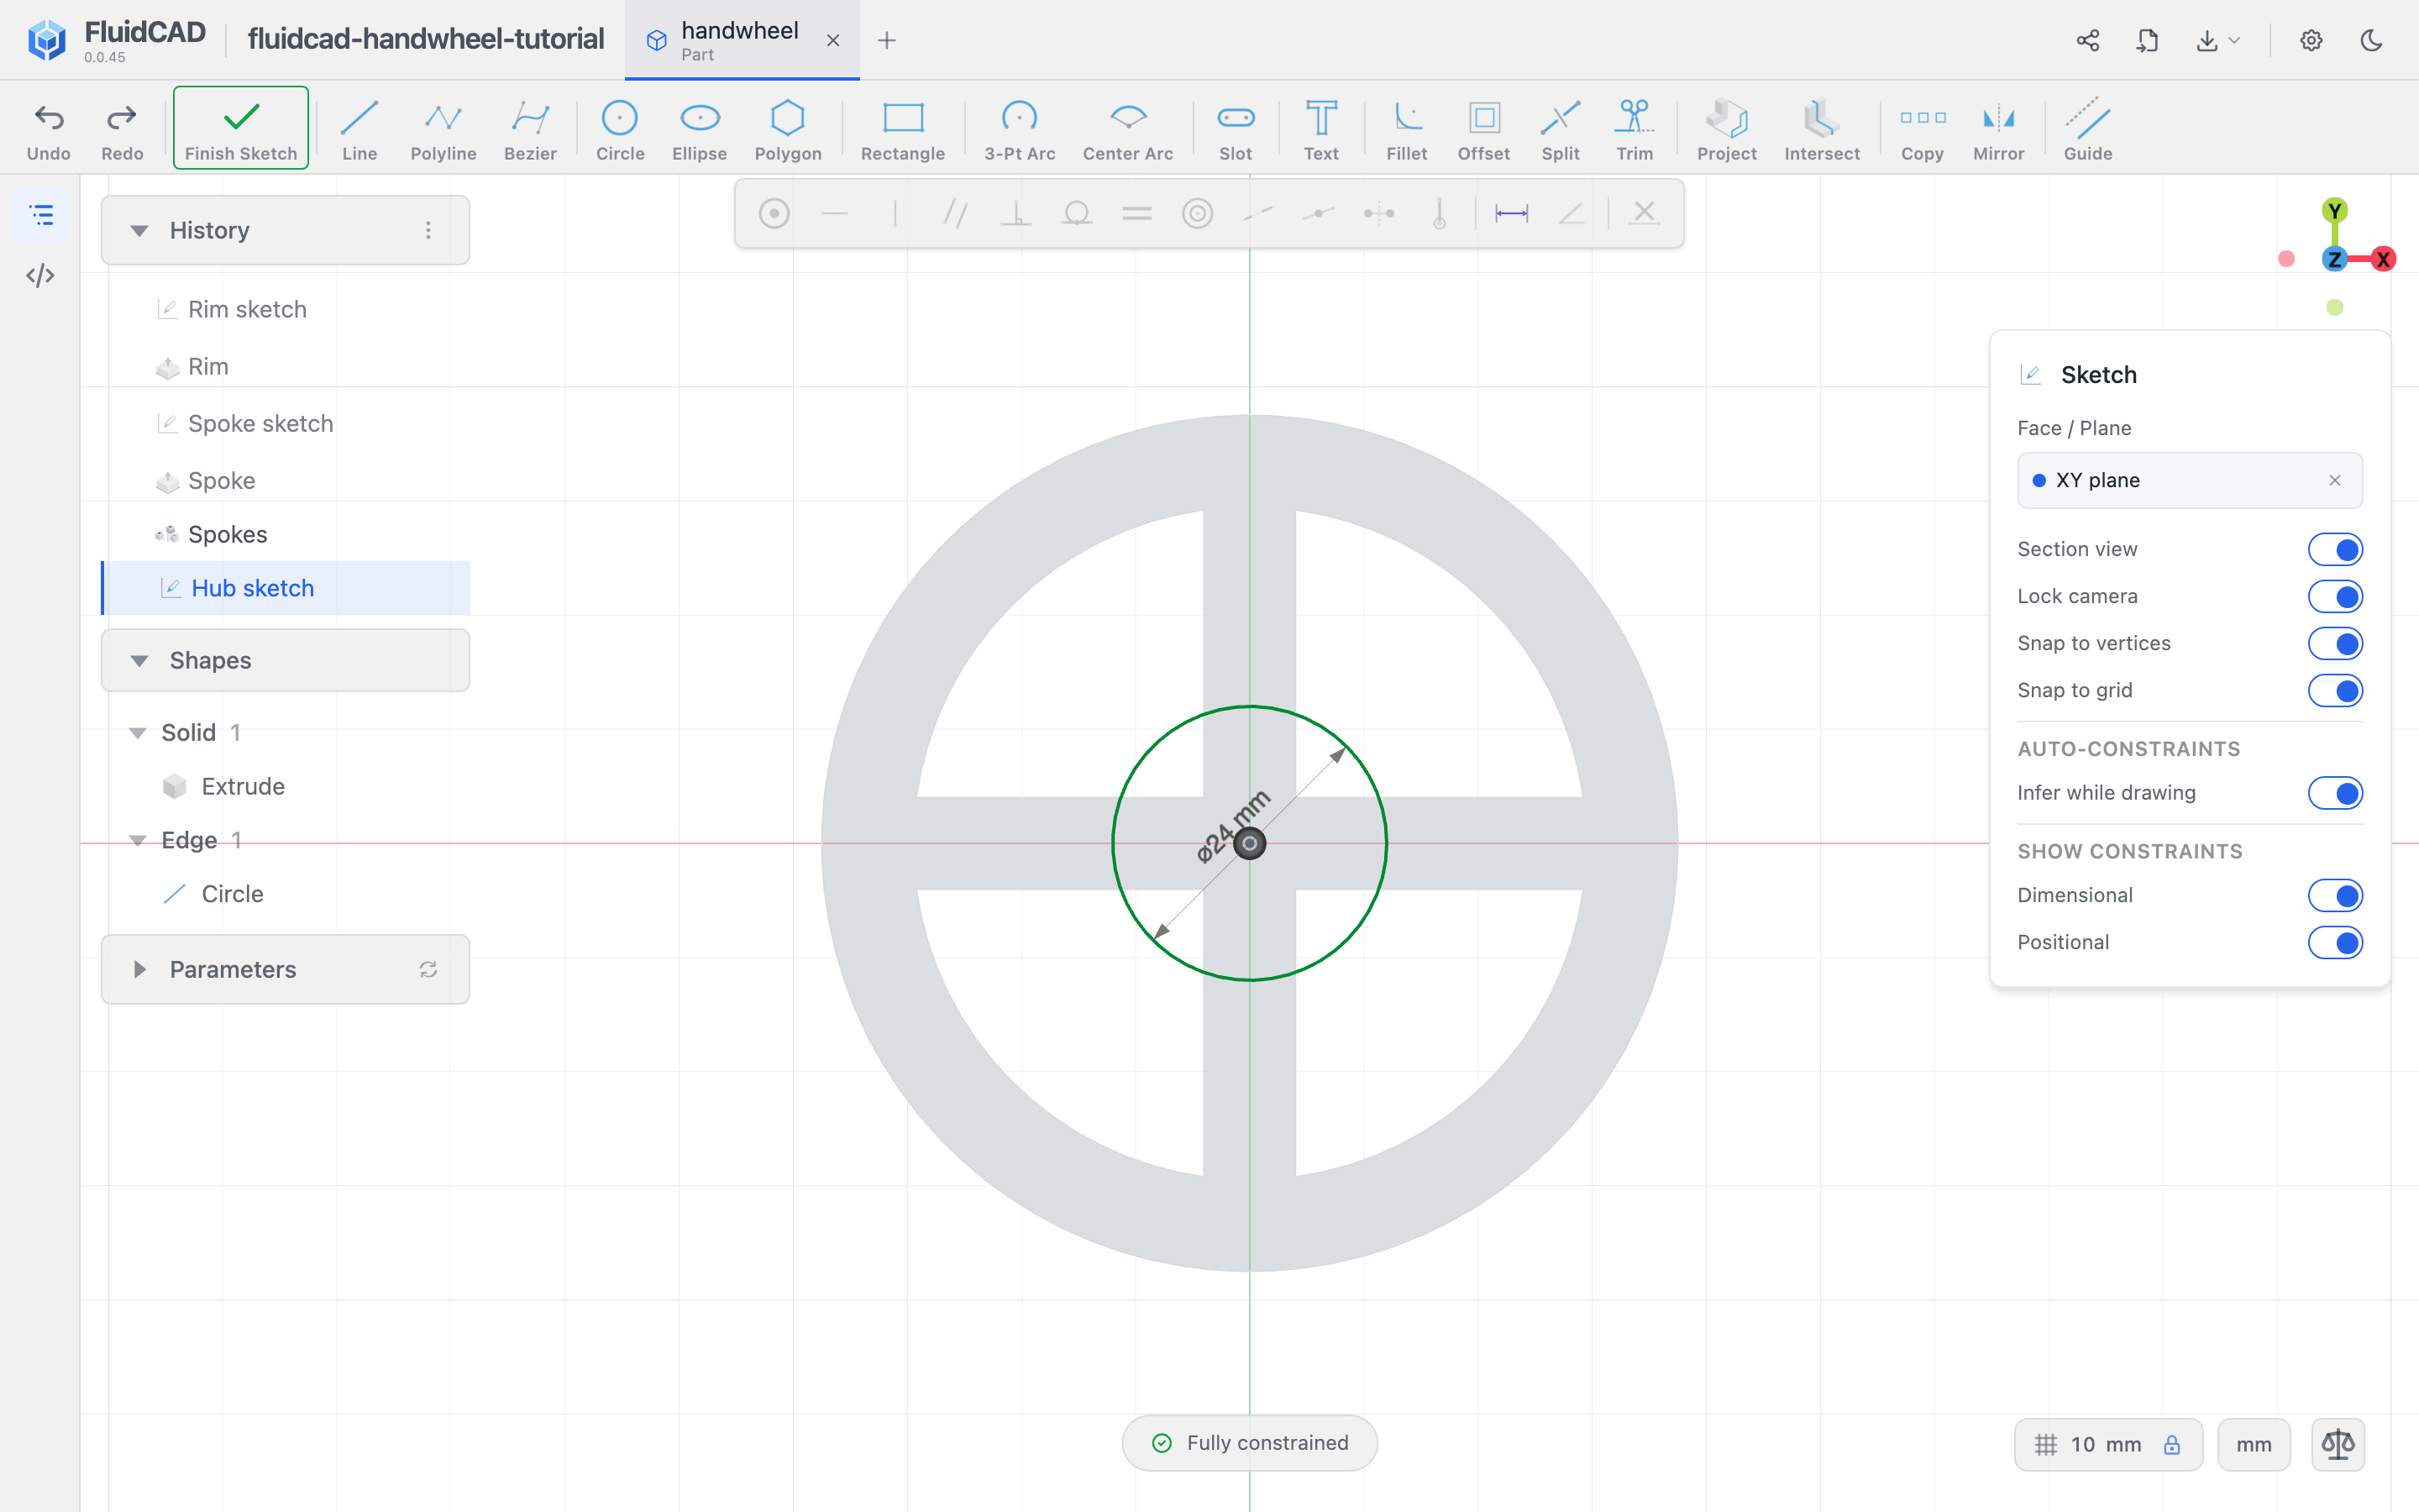Open a new tab with plus

[887, 40]
